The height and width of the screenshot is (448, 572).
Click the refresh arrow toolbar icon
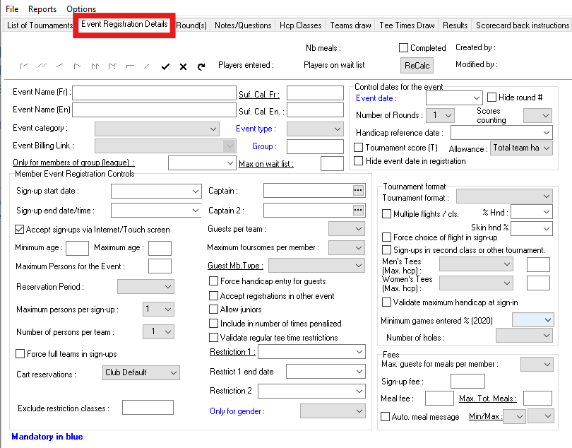coord(201,66)
